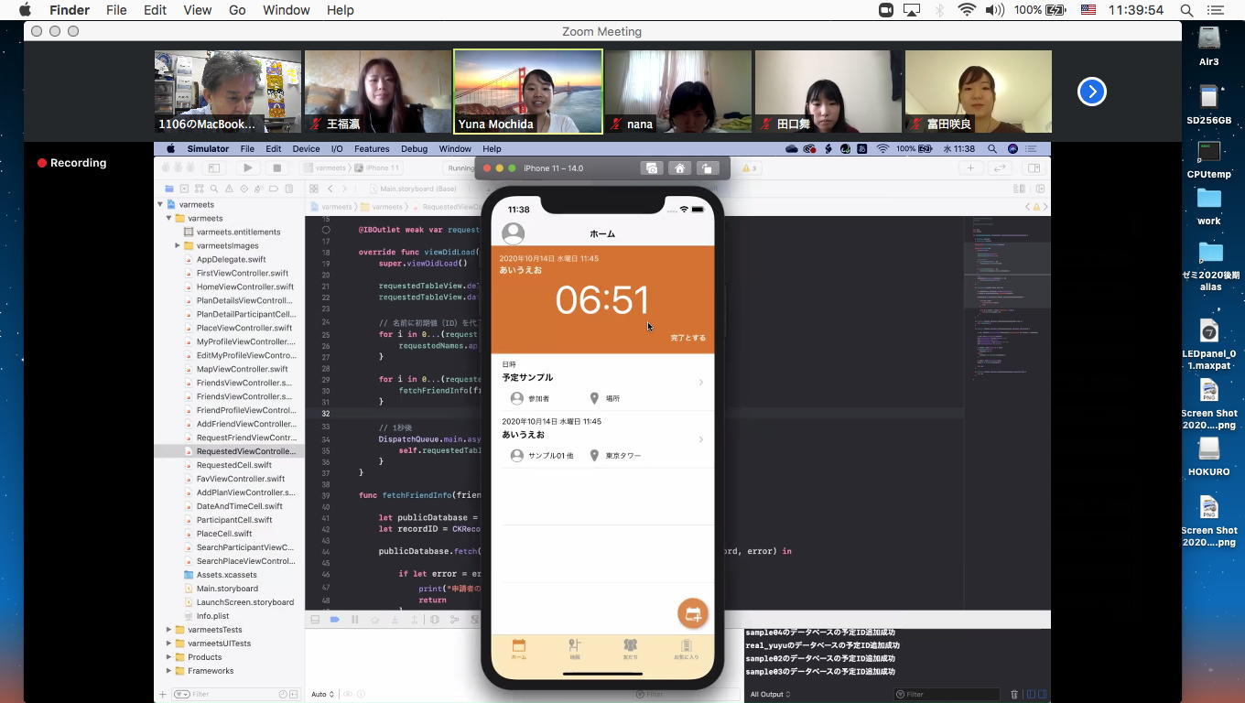Open the Simulator Device menu
Image resolution: width=1245 pixels, height=703 pixels.
(306, 149)
